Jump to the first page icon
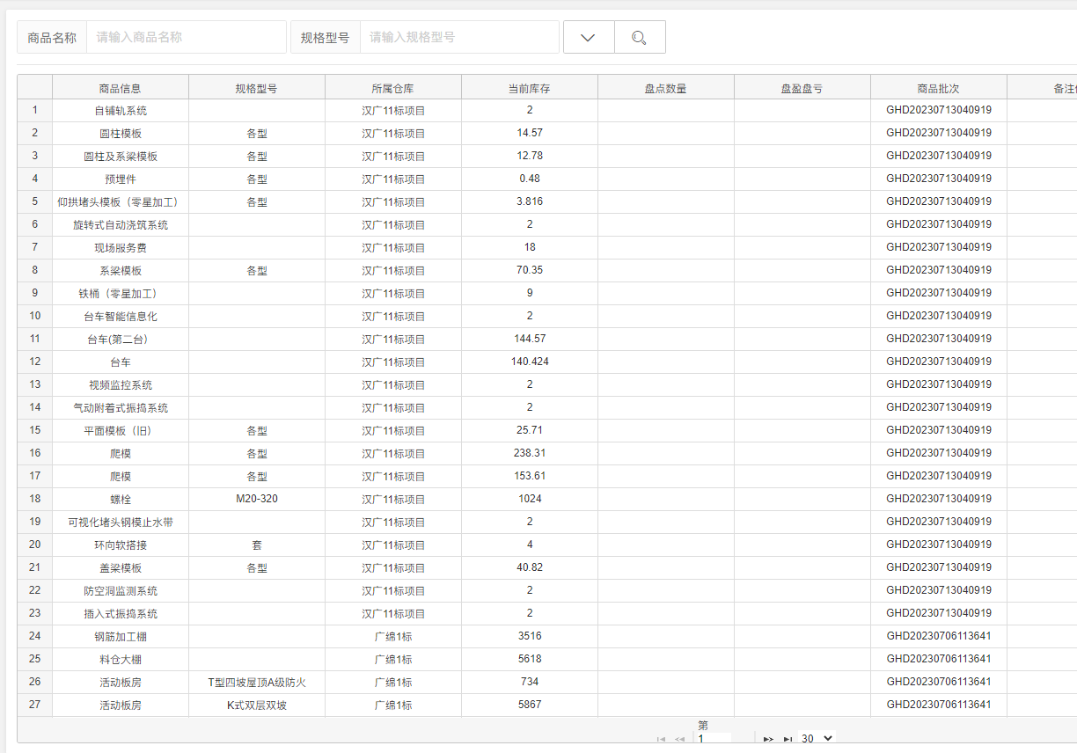Viewport: 1077px width, 753px height. [660, 739]
